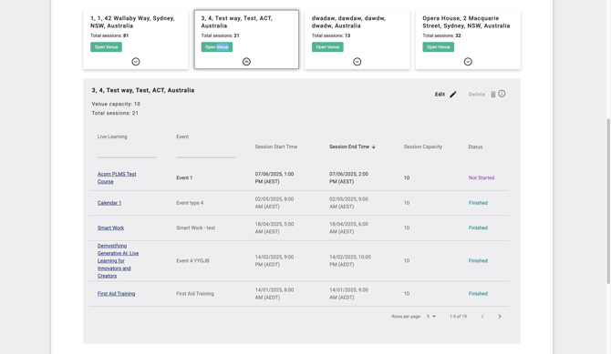
Task: Sort by Status column header
Action: click(475, 147)
